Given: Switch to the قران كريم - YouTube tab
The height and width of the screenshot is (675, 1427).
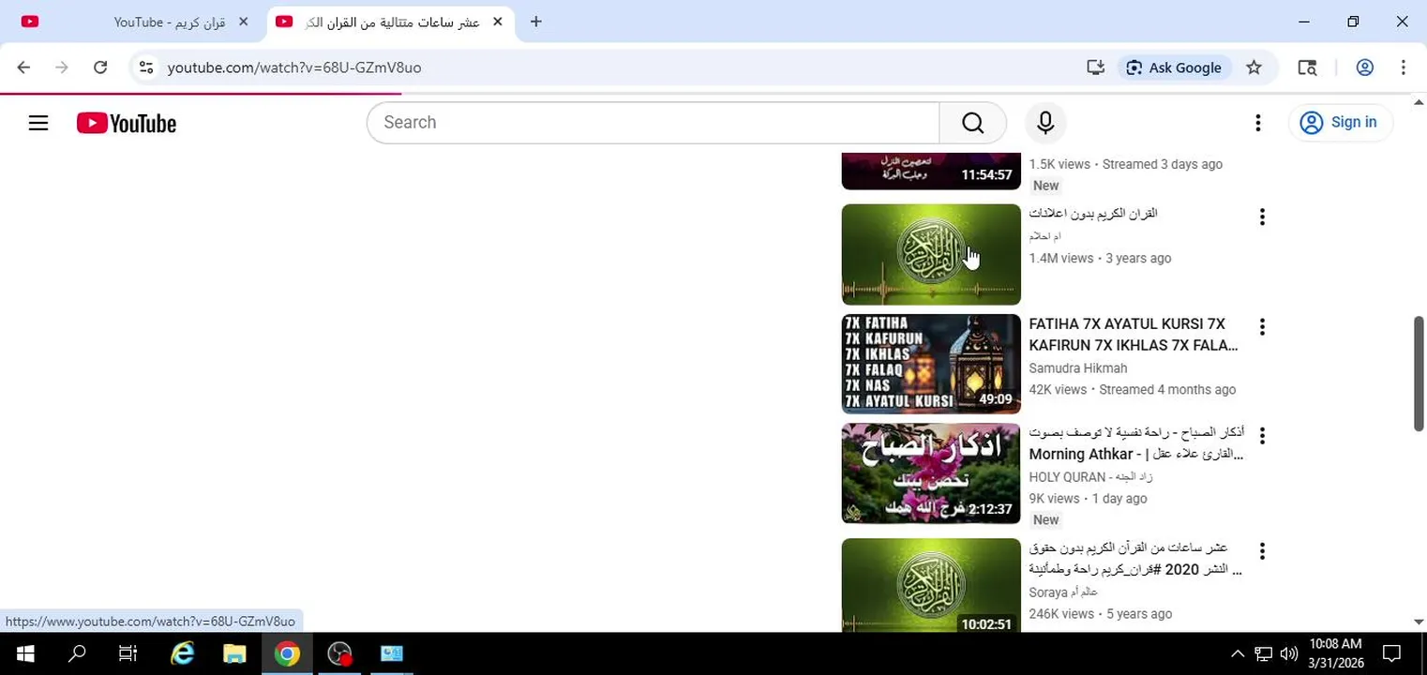Looking at the screenshot, I should 169,22.
